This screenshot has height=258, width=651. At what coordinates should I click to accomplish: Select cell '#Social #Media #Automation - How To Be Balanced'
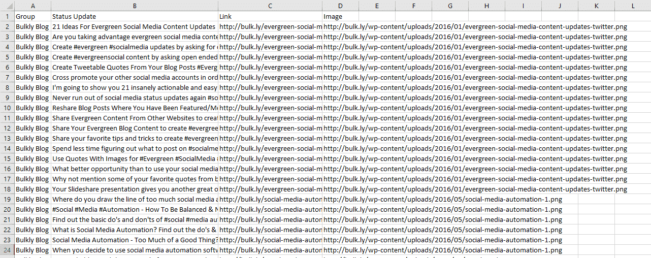(135, 209)
